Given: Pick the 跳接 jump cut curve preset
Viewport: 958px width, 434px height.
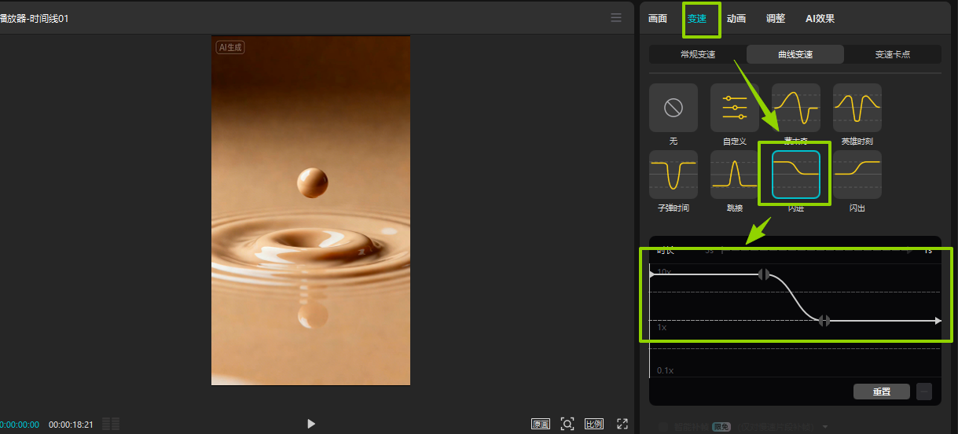Looking at the screenshot, I should coord(734,175).
